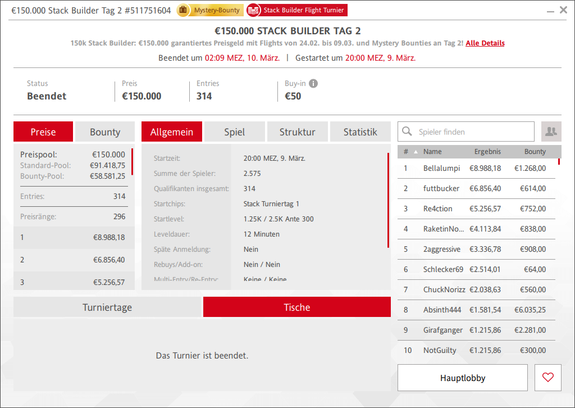575x408 pixels.
Task: Select player 2aggressive in ranking
Action: point(476,249)
